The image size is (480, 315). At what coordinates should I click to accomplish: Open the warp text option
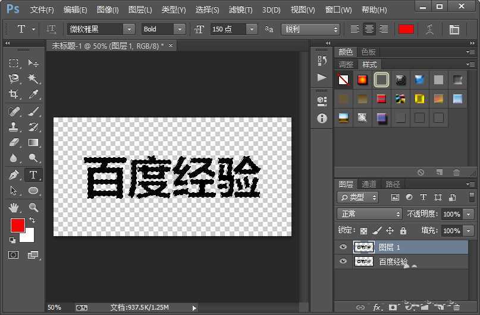[x=429, y=29]
